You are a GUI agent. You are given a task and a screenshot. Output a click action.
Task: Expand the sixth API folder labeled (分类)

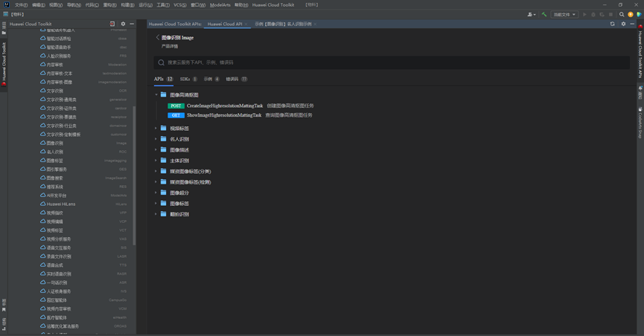[156, 171]
